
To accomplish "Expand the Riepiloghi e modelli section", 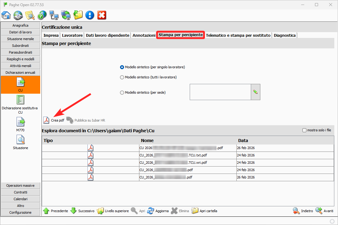I will 21,59.
